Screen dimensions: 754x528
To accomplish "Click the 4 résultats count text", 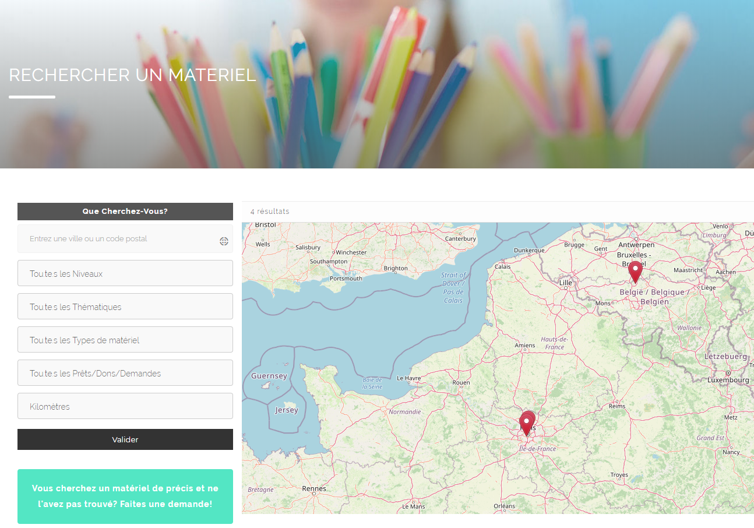I will [270, 212].
